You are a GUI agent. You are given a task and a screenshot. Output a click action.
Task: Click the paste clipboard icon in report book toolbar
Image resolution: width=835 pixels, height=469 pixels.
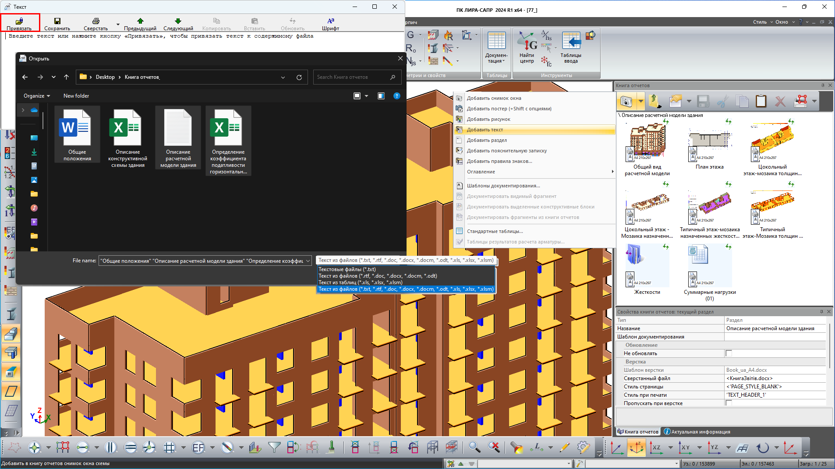(x=761, y=102)
